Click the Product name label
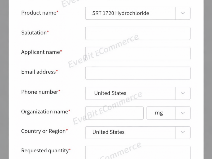Viewport: 212px width, 159px height. (x=39, y=13)
